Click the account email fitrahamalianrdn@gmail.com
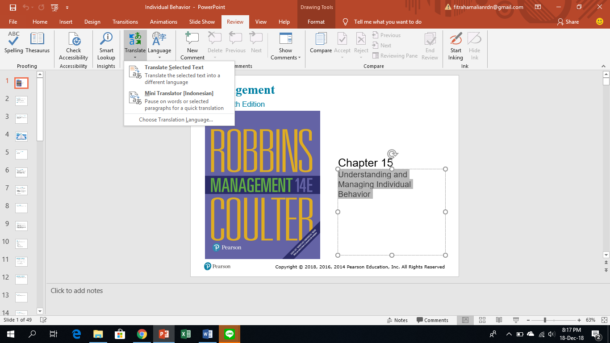The width and height of the screenshot is (610, 343). 488,7
